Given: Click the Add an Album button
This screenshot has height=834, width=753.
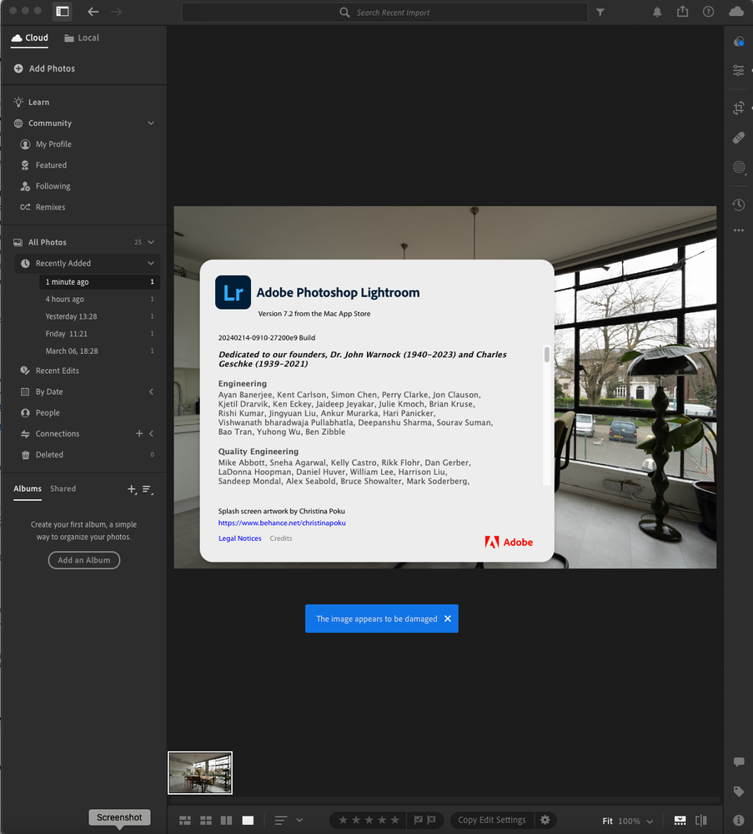Looking at the screenshot, I should 83,560.
